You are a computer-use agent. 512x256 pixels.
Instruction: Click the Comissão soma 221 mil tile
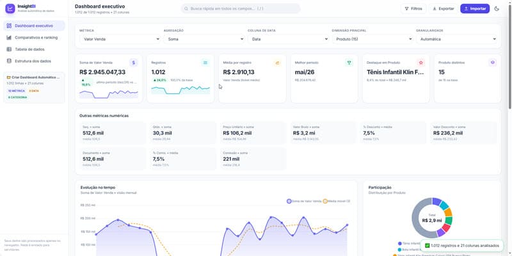pyautogui.click(x=253, y=159)
